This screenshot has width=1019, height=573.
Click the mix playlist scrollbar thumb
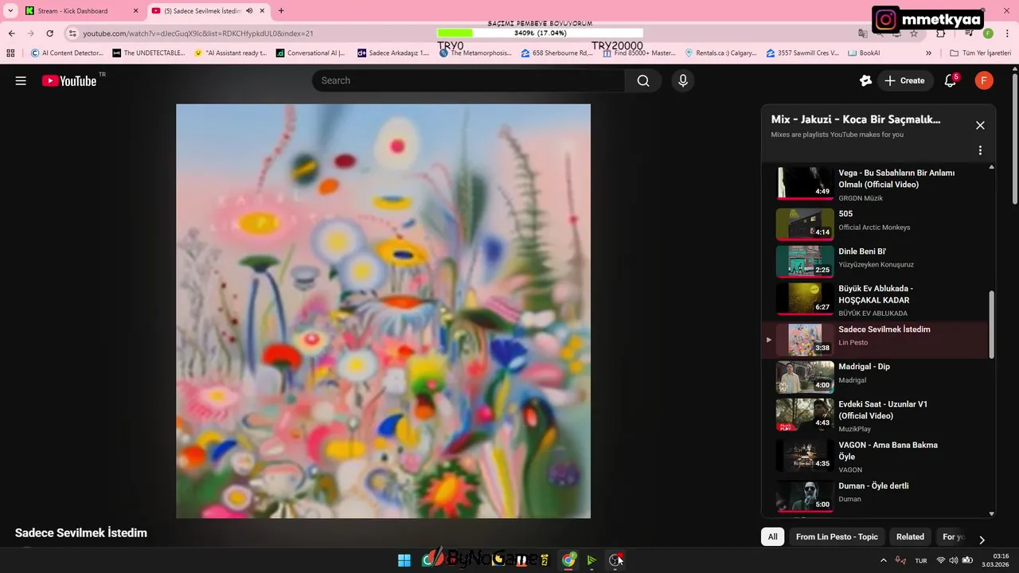(991, 325)
